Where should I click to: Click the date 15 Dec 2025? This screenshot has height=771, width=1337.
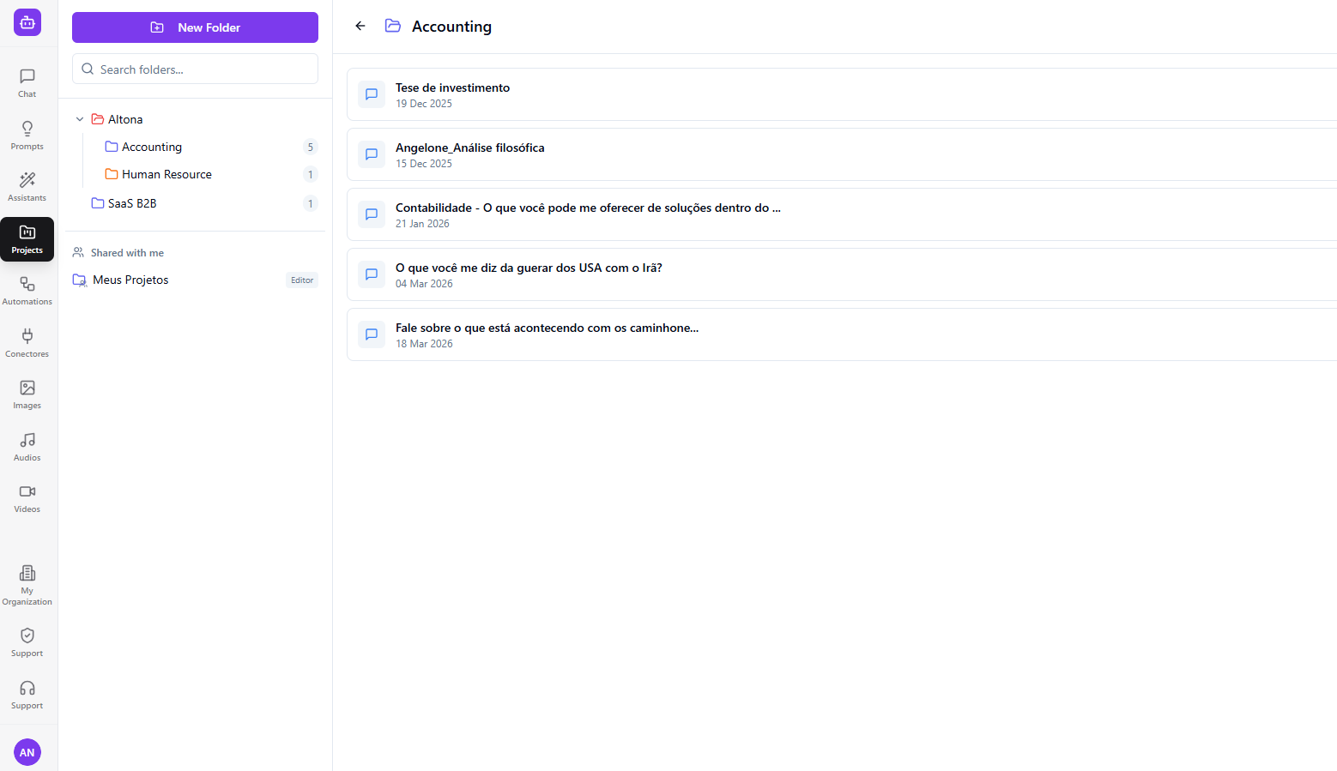coord(424,164)
